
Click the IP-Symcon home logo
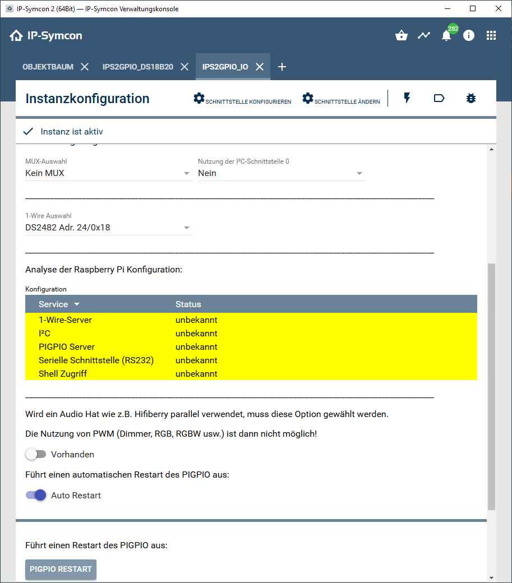46,36
